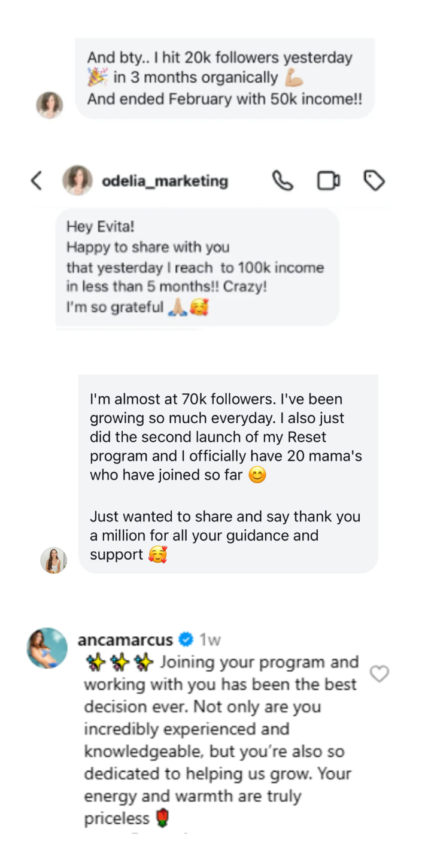Click sender avatar beside the 20k followers message

[x=50, y=105]
